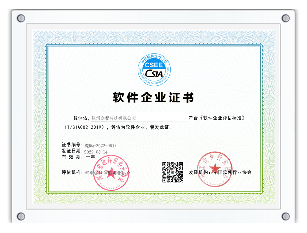Image resolution: width=307 pixels, height=233 pixels.
Task: Click the evaluator name 河南省软件服务业协会
Action: point(107,173)
